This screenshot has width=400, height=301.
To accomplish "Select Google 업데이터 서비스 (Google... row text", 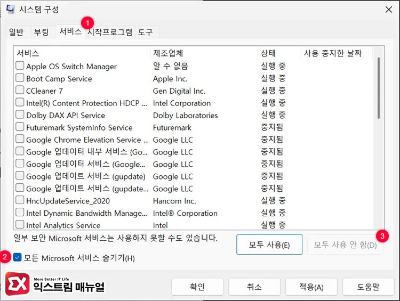I will 85,164.
